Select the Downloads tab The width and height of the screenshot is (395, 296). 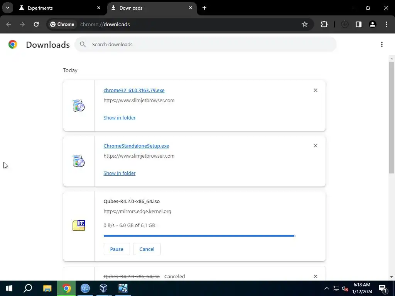pyautogui.click(x=152, y=8)
